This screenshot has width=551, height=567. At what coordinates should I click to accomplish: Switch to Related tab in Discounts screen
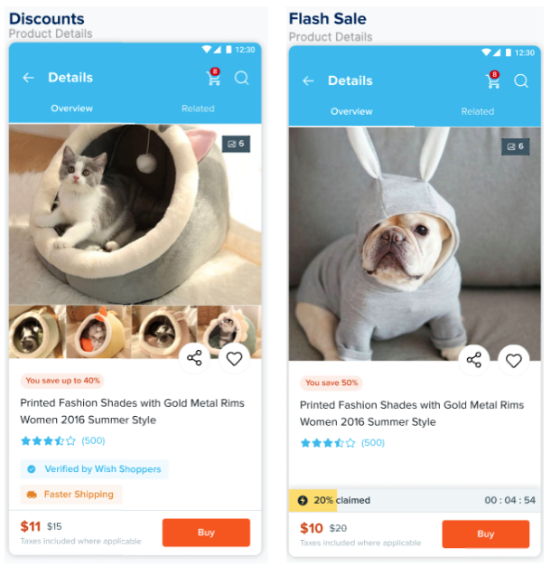coord(198,109)
